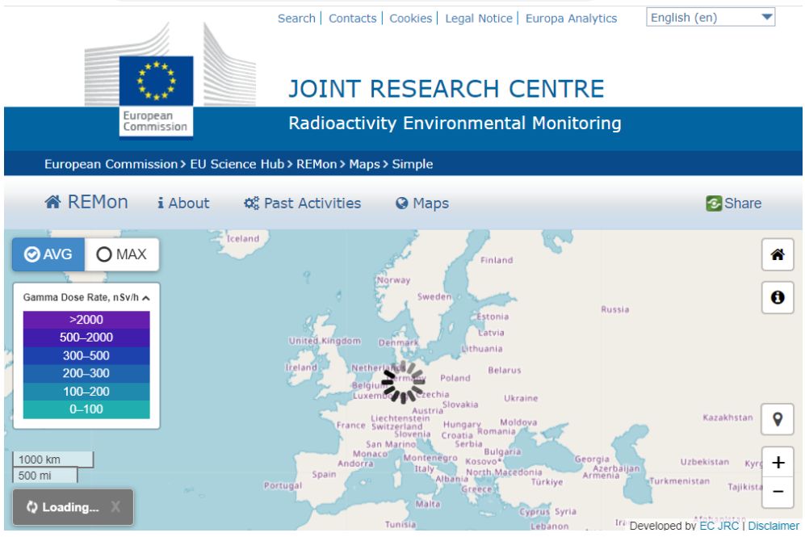The image size is (805, 537).
Task: Click the Malta label on map
Action: [x=428, y=504]
